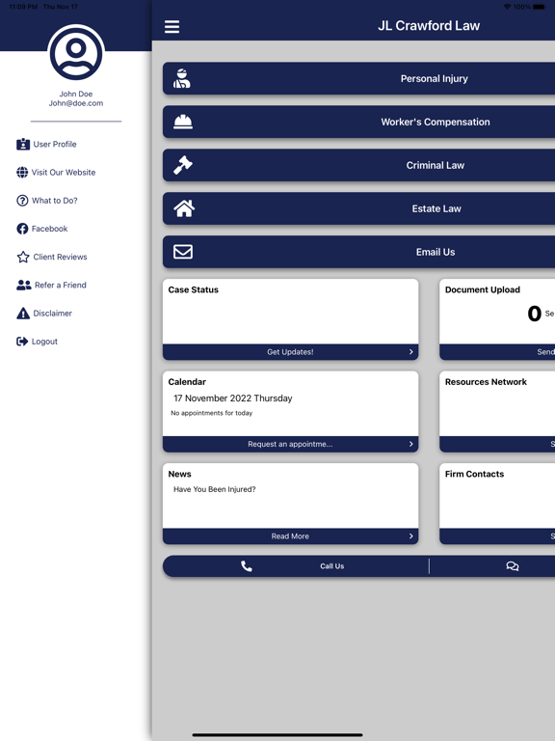Click the battery status icon

[x=539, y=7]
